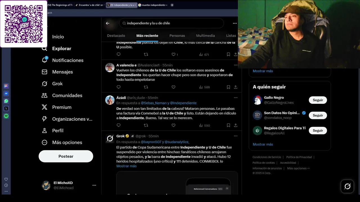Go back with the arrow beside search
This screenshot has width=360, height=202.
point(107,23)
